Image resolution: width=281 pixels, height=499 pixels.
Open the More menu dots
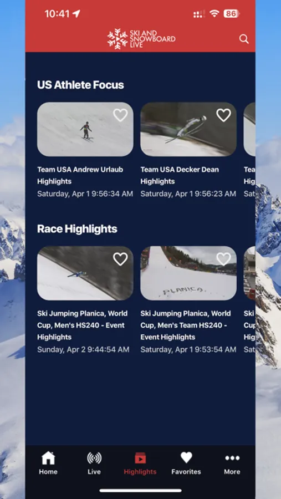(x=232, y=463)
